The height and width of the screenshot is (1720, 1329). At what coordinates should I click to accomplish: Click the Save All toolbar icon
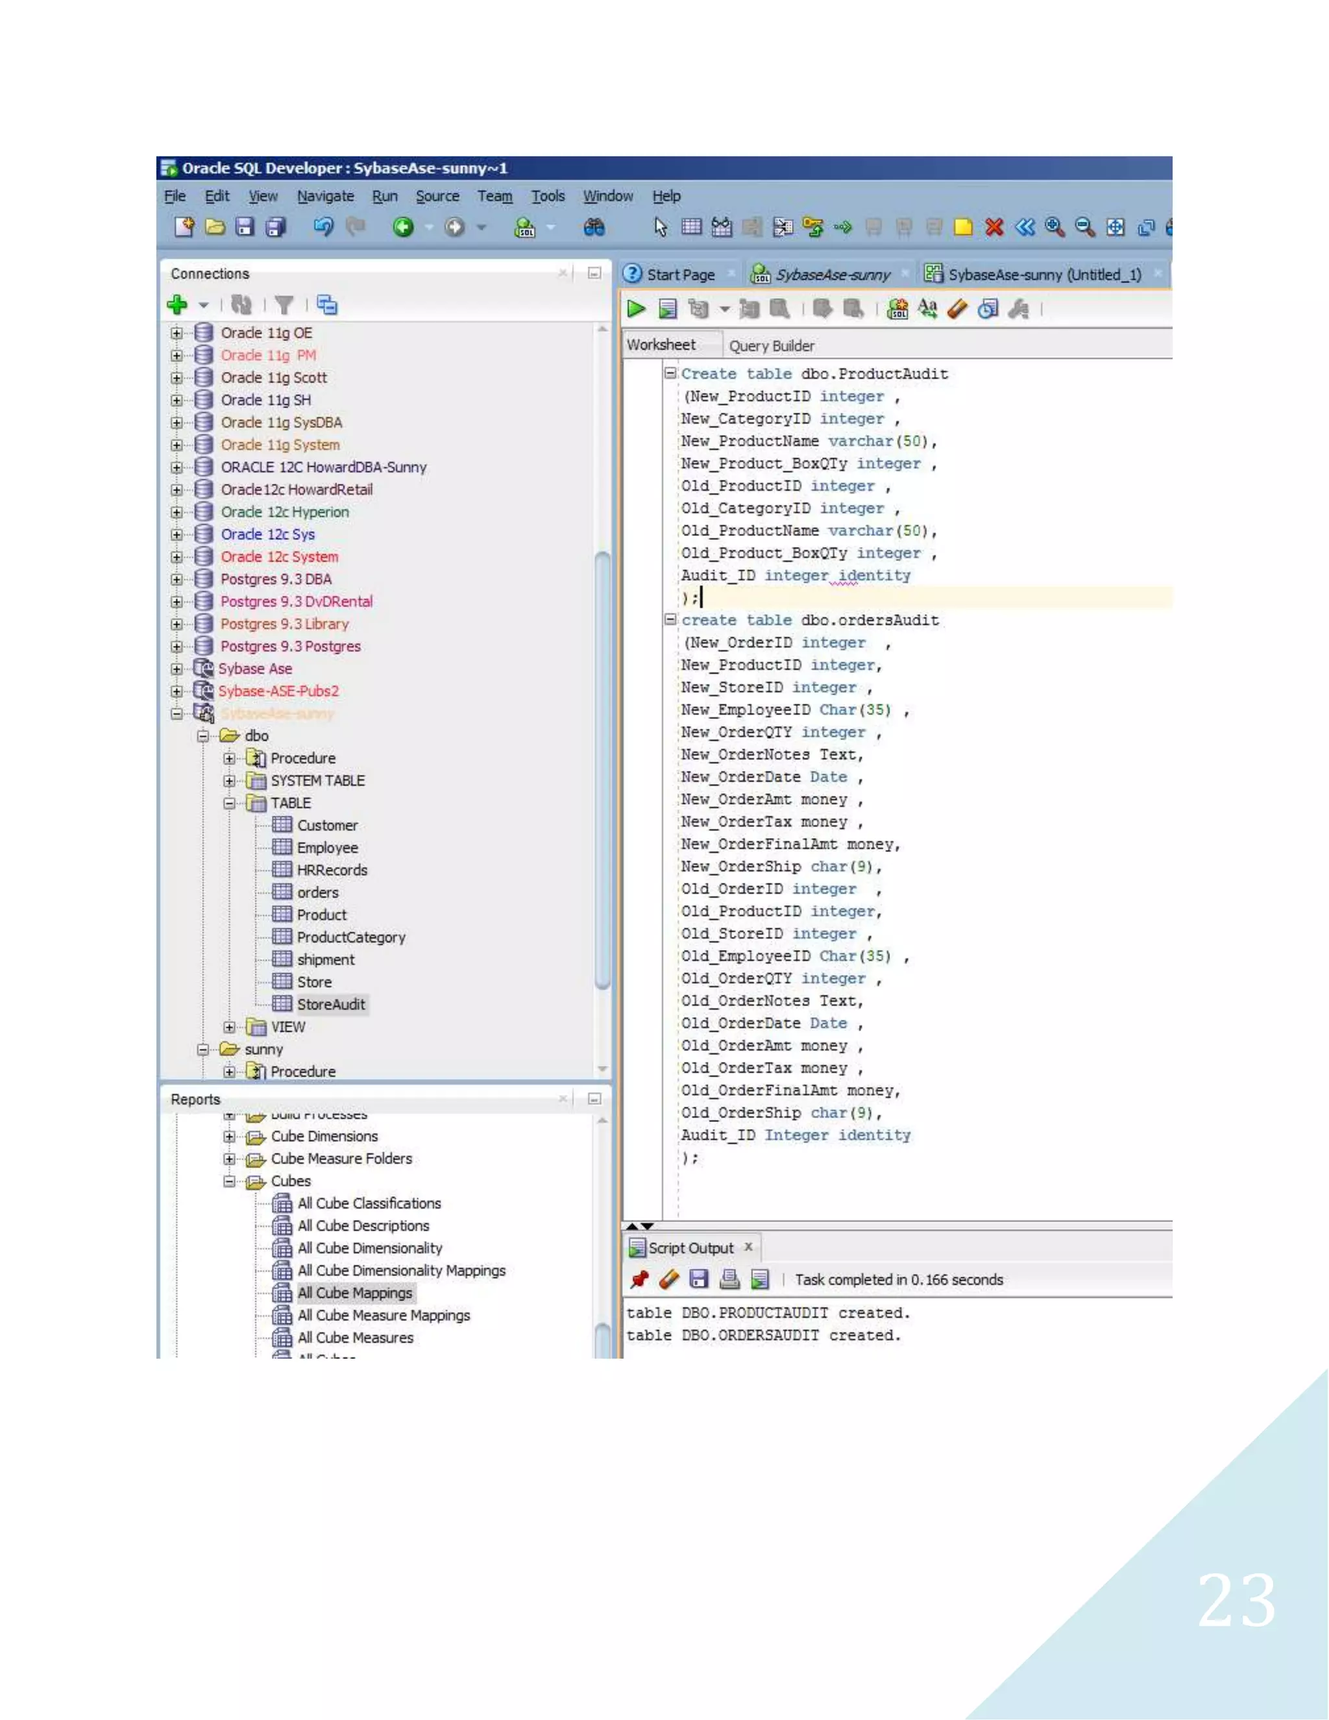[276, 228]
